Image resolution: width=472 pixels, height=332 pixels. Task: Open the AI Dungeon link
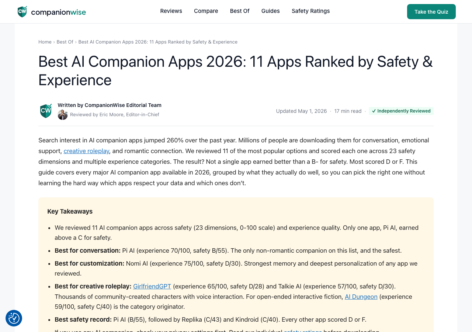[361, 297]
